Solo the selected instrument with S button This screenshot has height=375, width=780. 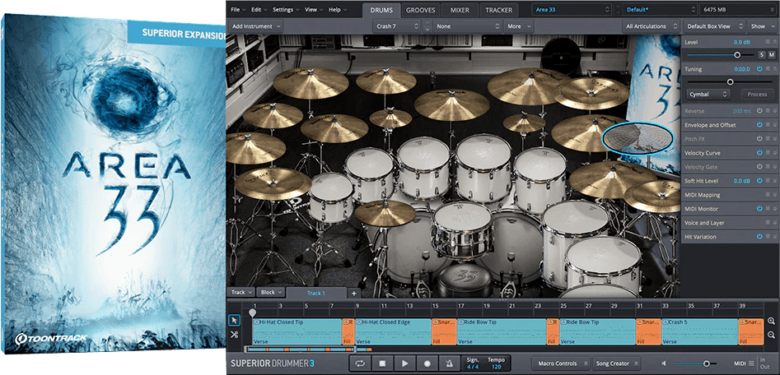(x=762, y=54)
